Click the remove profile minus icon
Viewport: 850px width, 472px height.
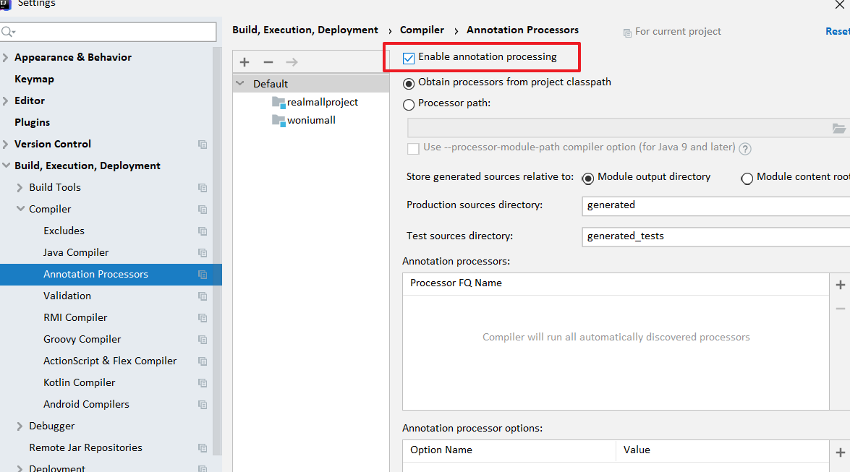pos(268,62)
